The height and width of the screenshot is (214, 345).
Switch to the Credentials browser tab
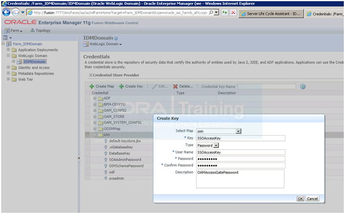coord(325,14)
